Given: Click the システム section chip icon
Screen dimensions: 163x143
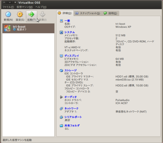Looking at the screenshot, I should (x=61, y=32).
